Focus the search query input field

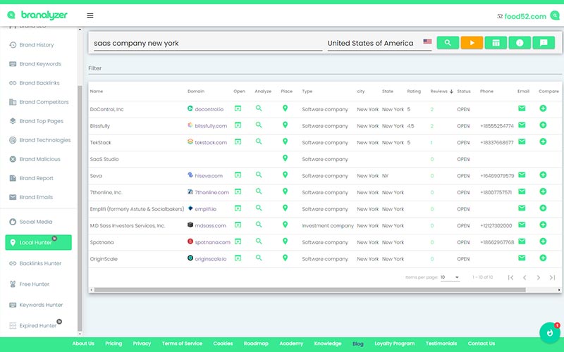coord(208,43)
